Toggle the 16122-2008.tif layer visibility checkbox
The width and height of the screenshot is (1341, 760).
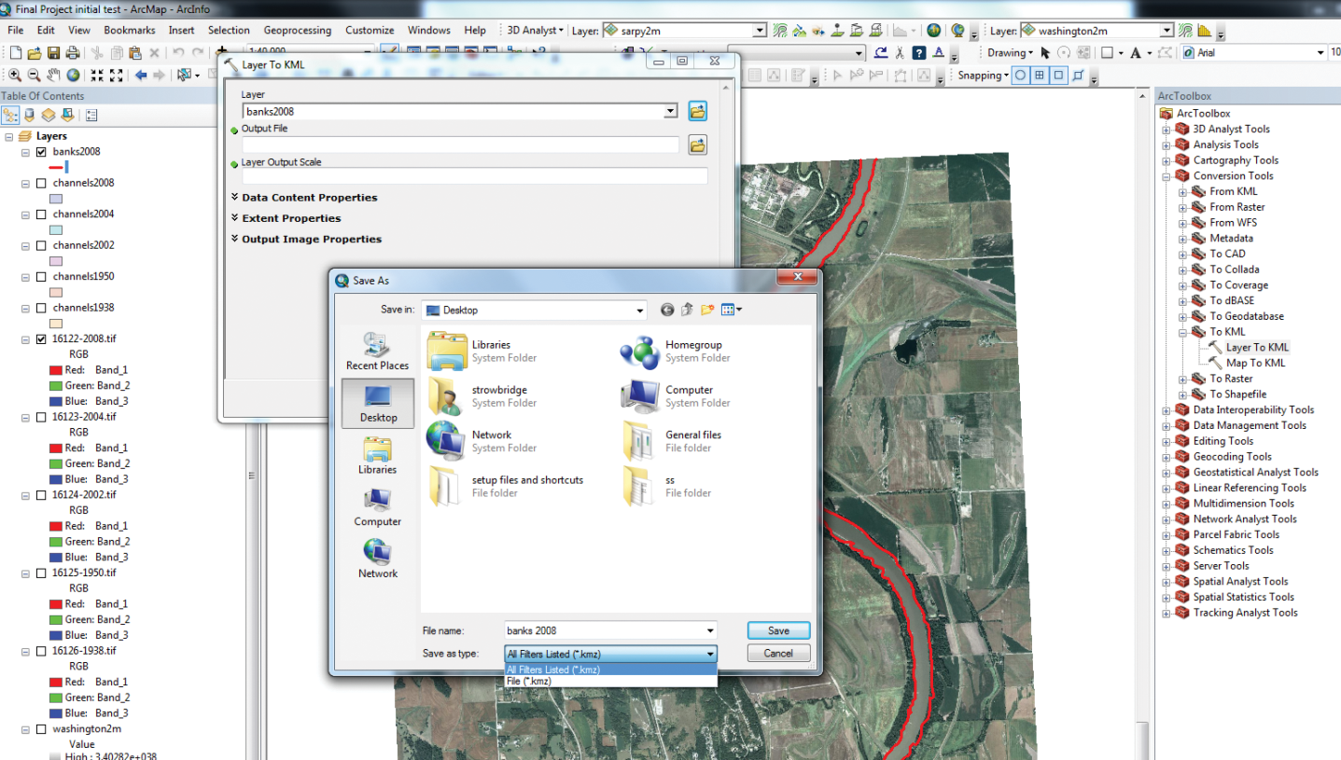click(41, 339)
